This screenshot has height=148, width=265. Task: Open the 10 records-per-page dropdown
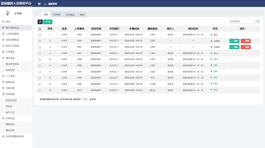[85, 99]
